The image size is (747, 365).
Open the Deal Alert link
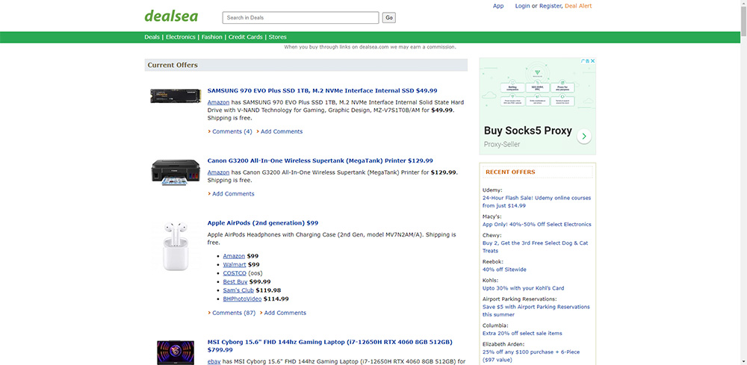pyautogui.click(x=578, y=6)
